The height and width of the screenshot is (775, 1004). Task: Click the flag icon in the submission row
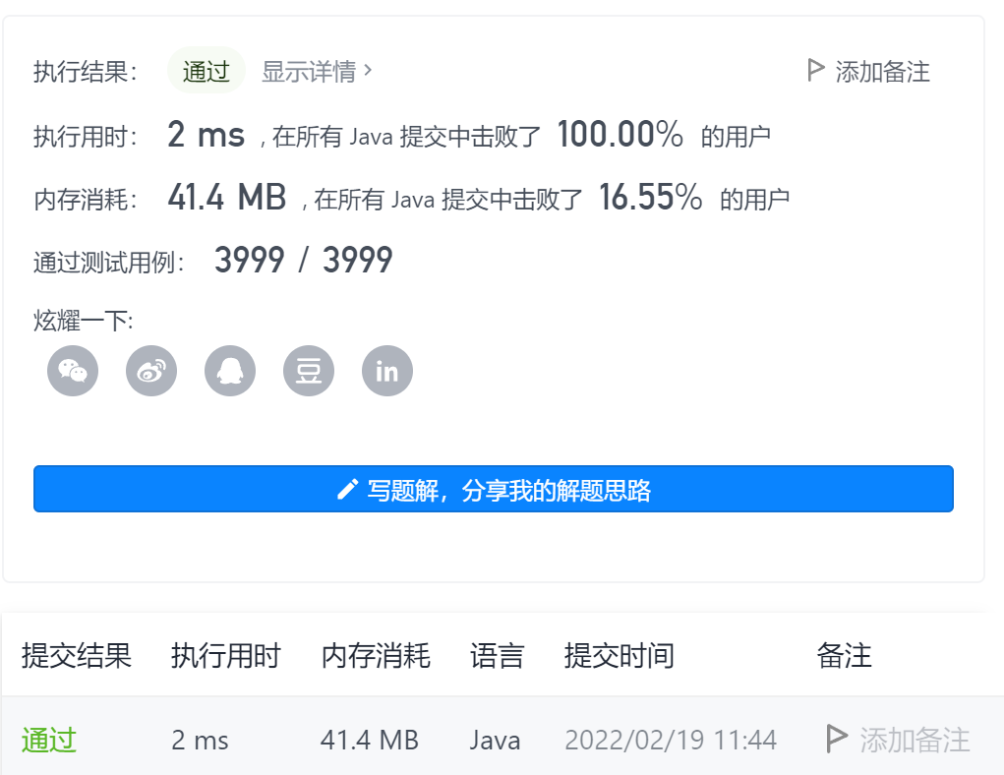coord(837,739)
